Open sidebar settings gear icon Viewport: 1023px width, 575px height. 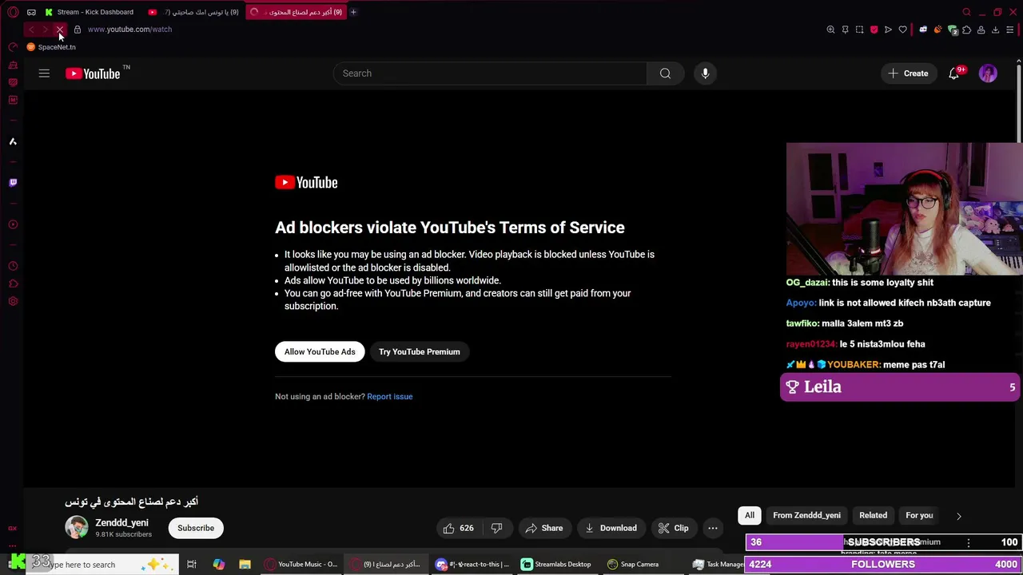tap(13, 301)
